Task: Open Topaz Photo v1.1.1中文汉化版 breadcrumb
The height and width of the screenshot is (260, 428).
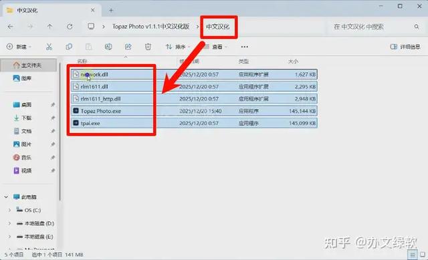Action: (151, 27)
